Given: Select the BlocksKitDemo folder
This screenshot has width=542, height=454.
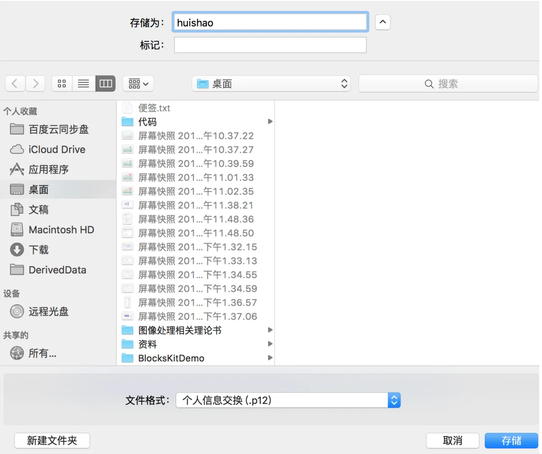Looking at the screenshot, I should tap(196, 358).
